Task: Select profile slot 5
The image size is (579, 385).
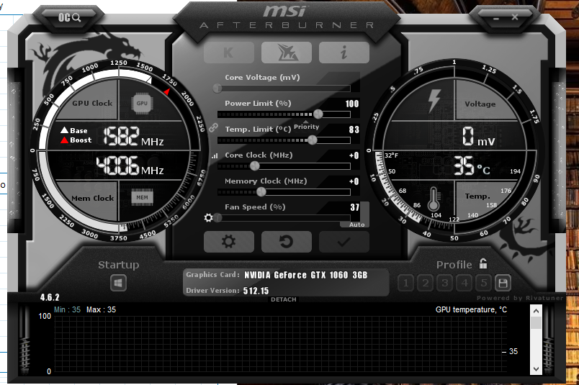Action: (x=484, y=283)
